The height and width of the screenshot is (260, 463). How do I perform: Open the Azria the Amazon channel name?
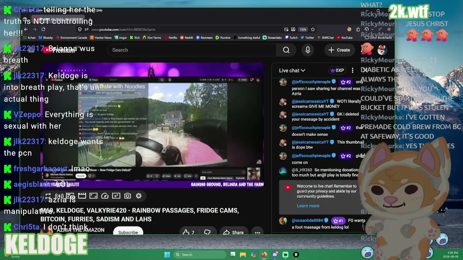[x=80, y=230]
